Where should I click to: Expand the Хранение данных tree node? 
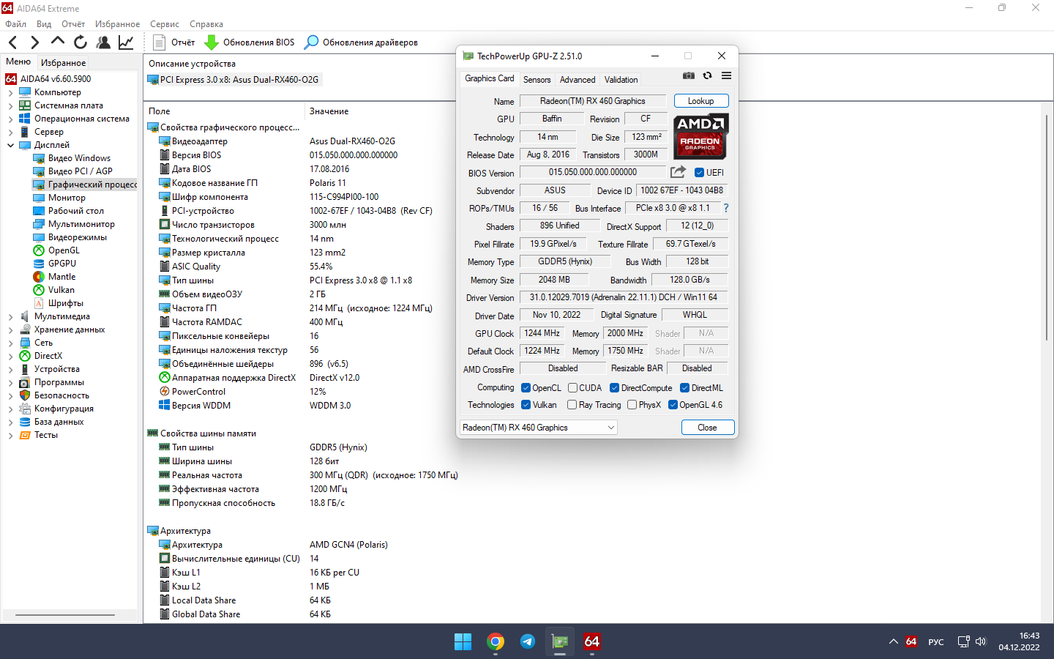[x=10, y=329]
